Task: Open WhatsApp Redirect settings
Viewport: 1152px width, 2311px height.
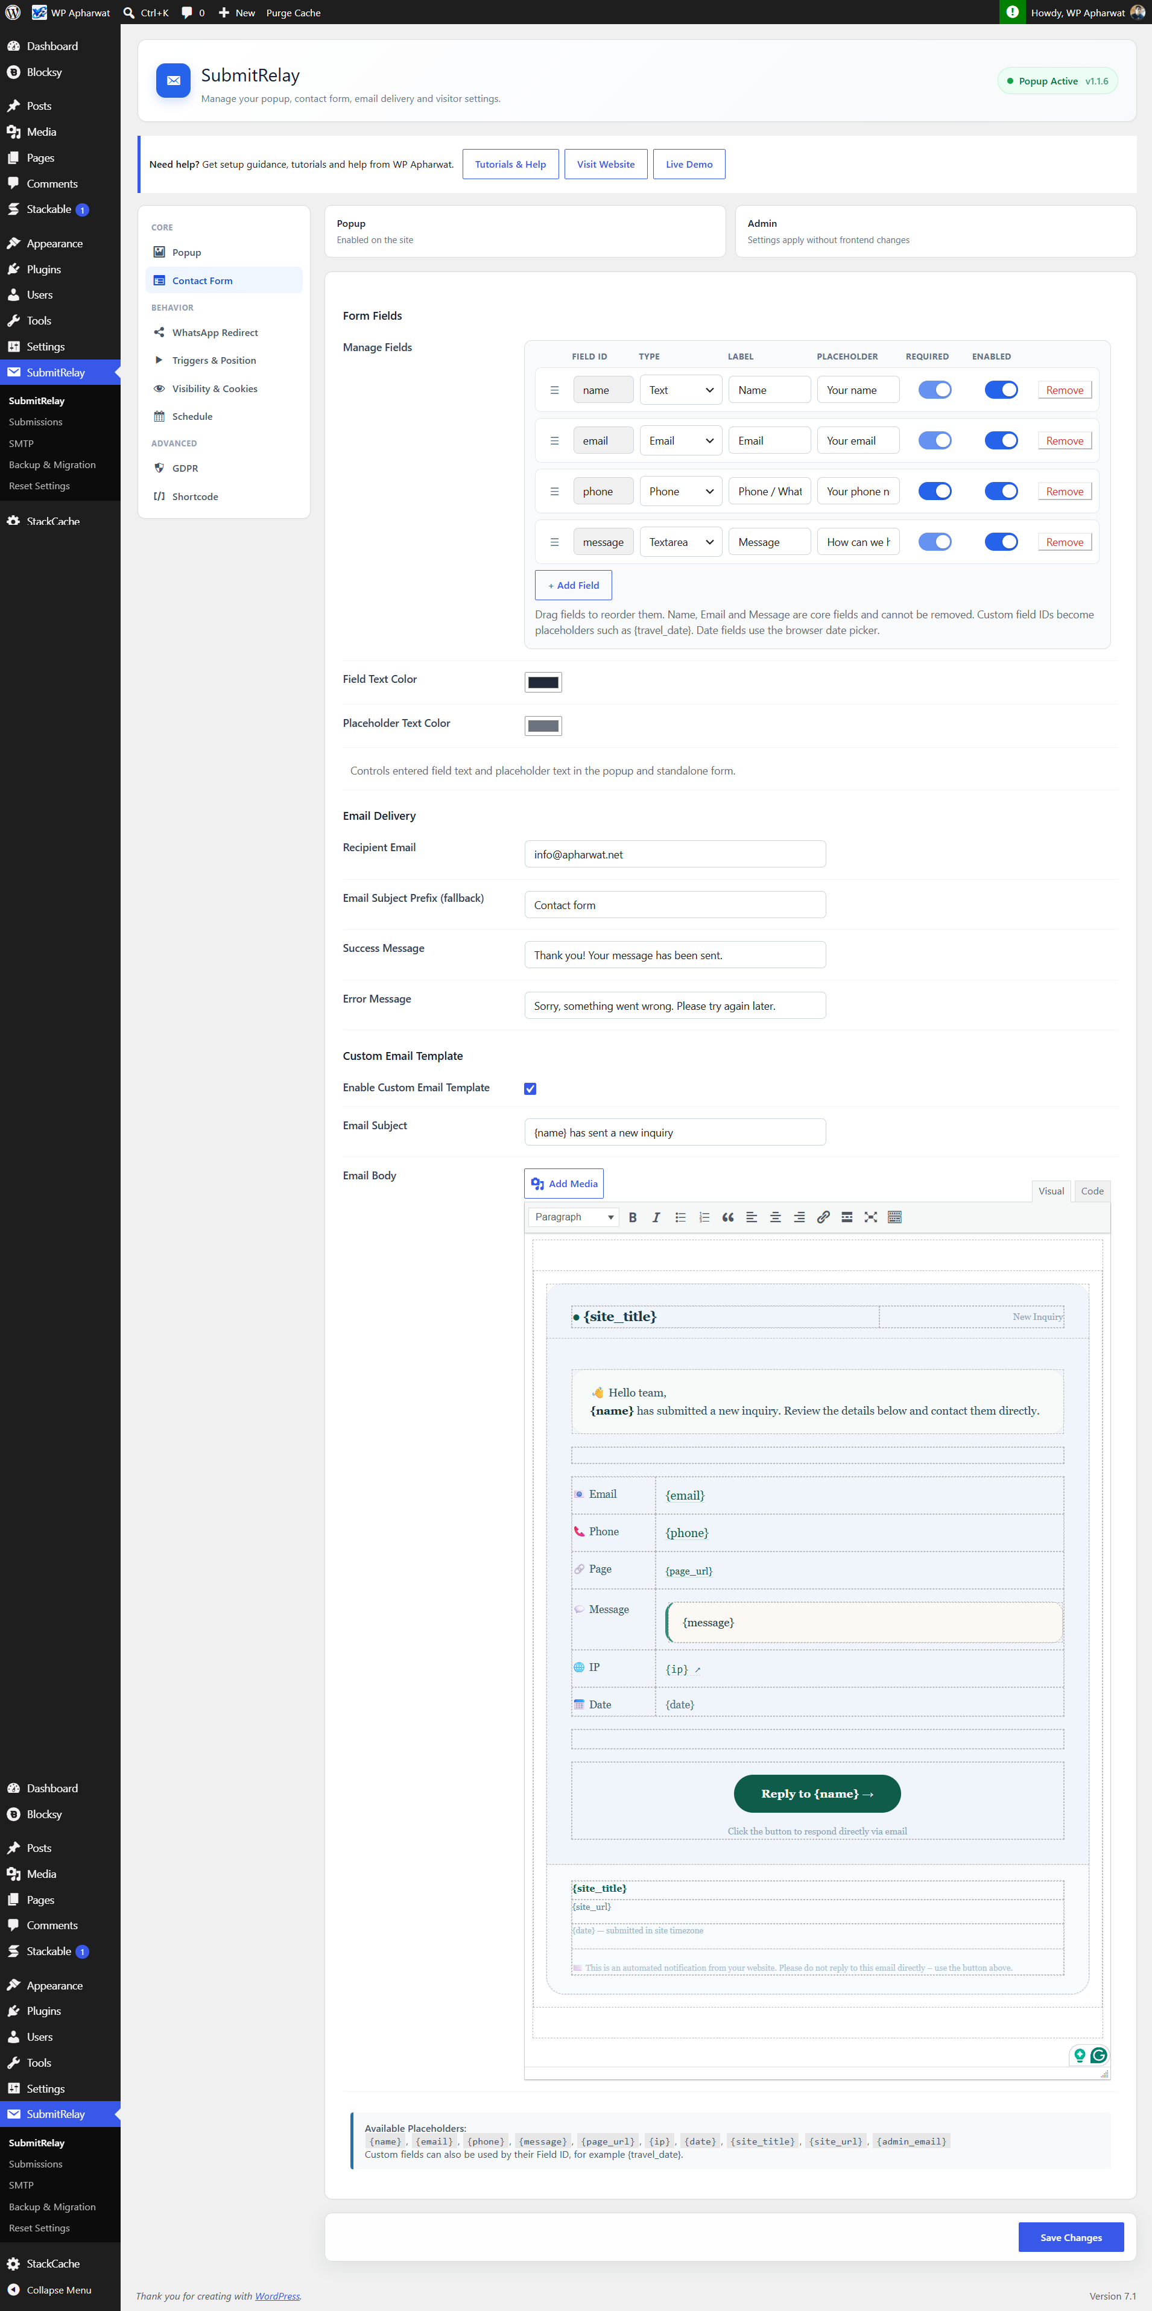Action: (224, 333)
